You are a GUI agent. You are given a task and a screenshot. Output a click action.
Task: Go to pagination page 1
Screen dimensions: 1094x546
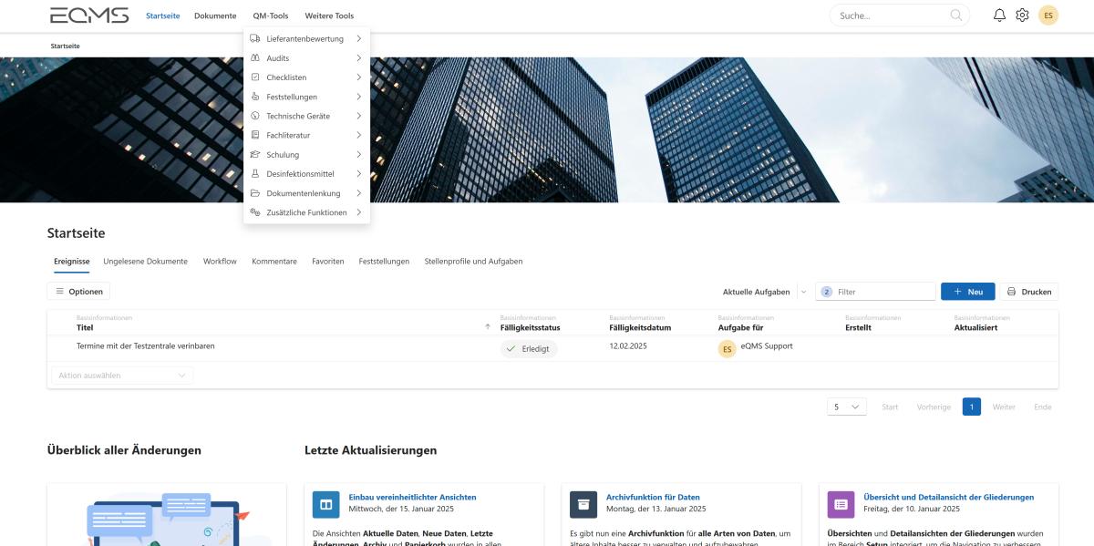[x=972, y=407]
